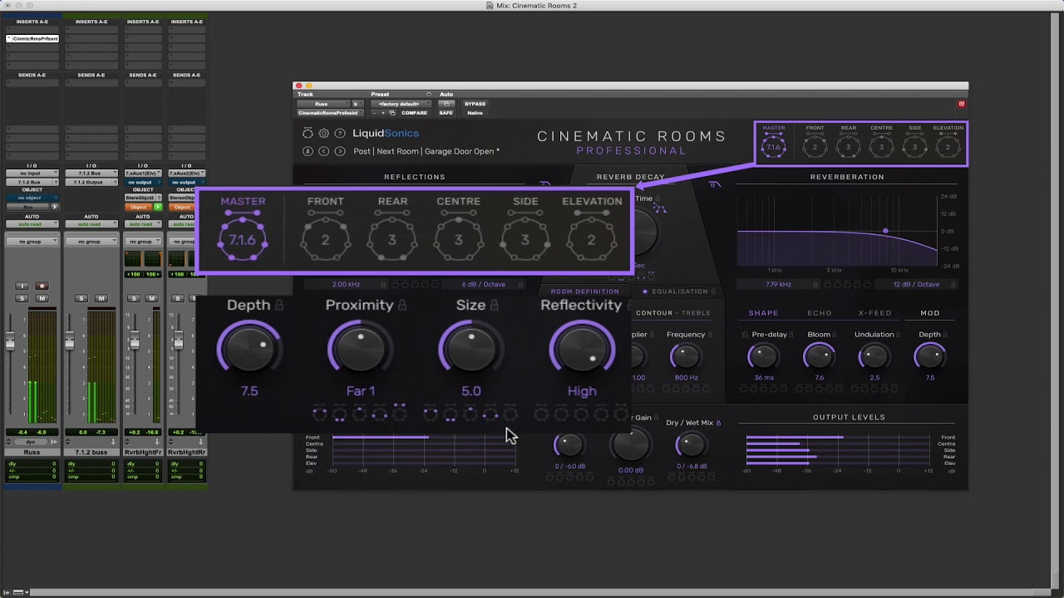Image resolution: width=1064 pixels, height=598 pixels.
Task: Select the SIDE plane icon
Action: point(914,147)
